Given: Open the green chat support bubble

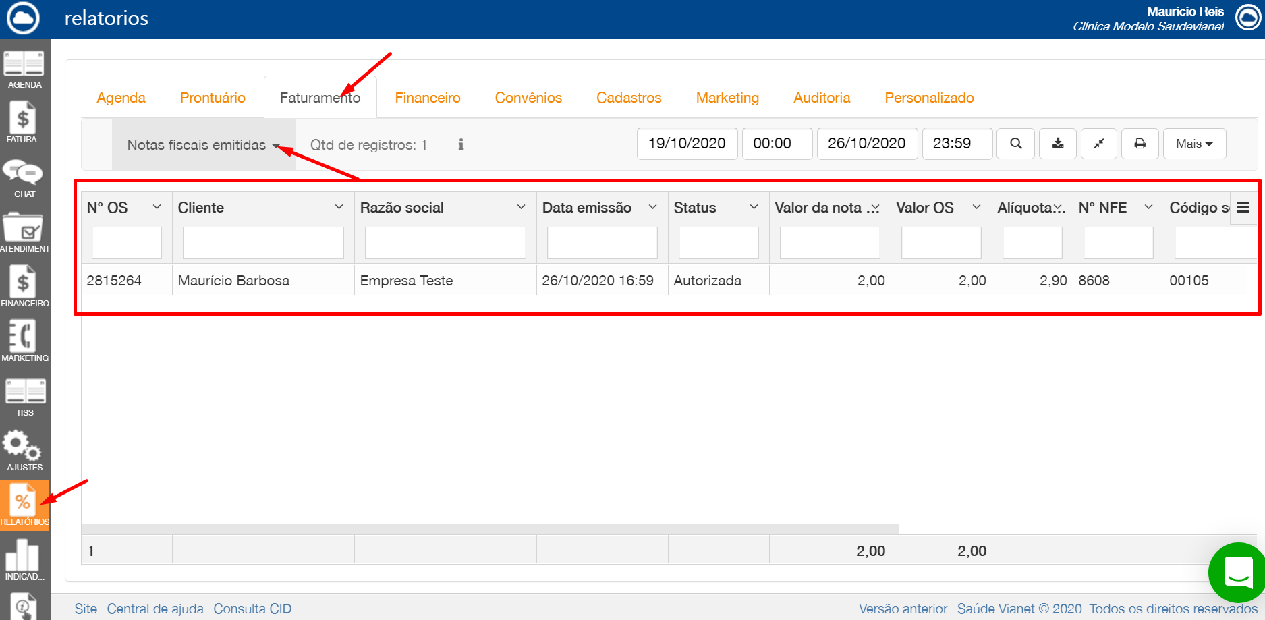Looking at the screenshot, I should point(1237,573).
